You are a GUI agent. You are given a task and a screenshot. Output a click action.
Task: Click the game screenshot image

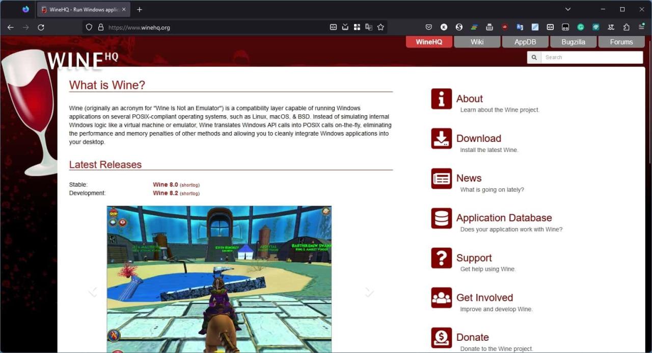(219, 279)
